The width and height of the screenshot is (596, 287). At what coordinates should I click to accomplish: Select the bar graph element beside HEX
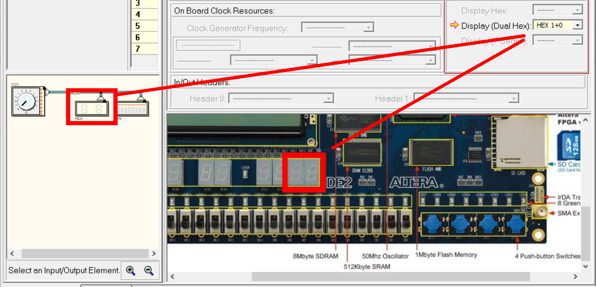pyautogui.click(x=133, y=108)
